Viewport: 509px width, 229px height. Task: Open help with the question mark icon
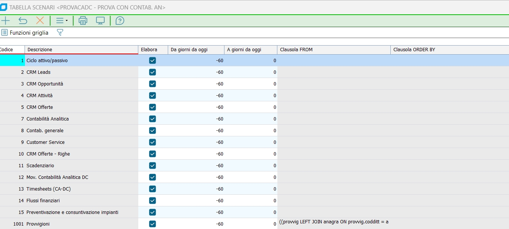coord(120,21)
